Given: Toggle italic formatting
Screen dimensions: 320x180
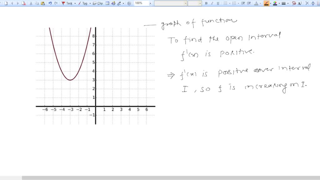Looking at the screenshot, I should 212,3.
